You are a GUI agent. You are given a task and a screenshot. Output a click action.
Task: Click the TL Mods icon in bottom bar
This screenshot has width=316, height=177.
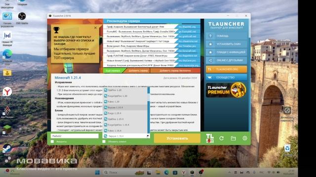coord(210,138)
